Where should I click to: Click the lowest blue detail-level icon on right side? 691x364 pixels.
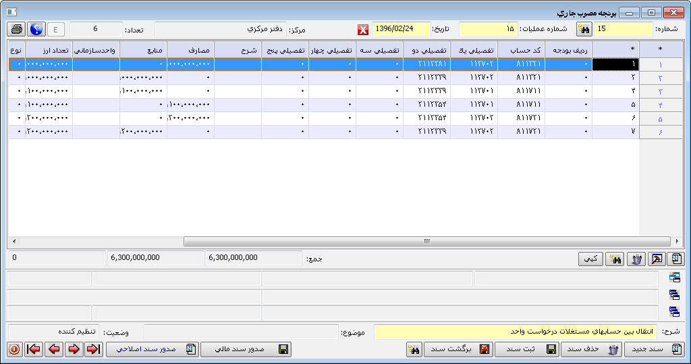click(674, 311)
